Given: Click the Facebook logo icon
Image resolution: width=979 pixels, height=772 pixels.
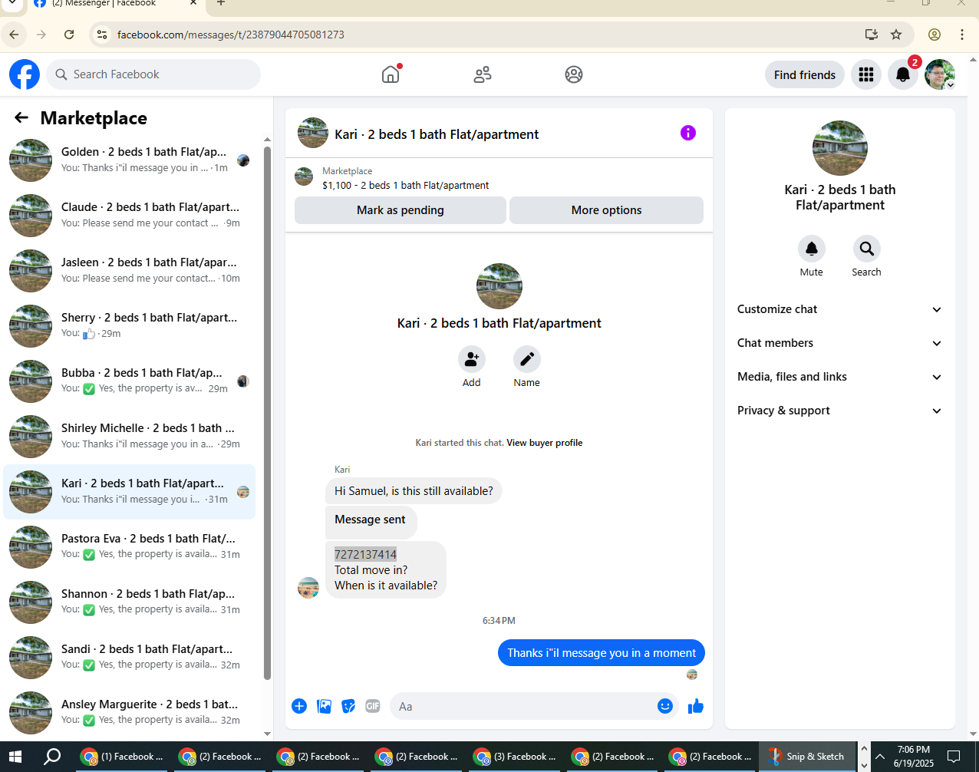Looking at the screenshot, I should point(25,74).
